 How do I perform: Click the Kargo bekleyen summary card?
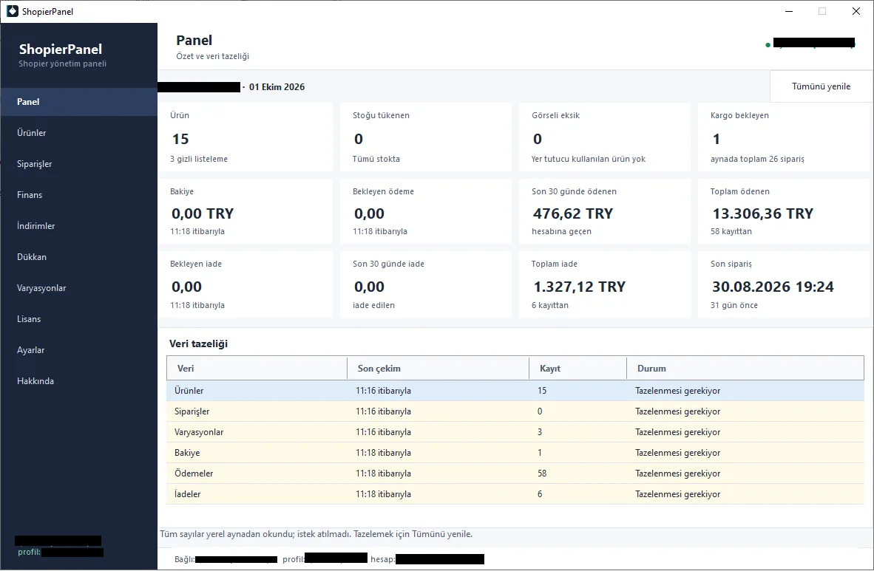(784, 137)
